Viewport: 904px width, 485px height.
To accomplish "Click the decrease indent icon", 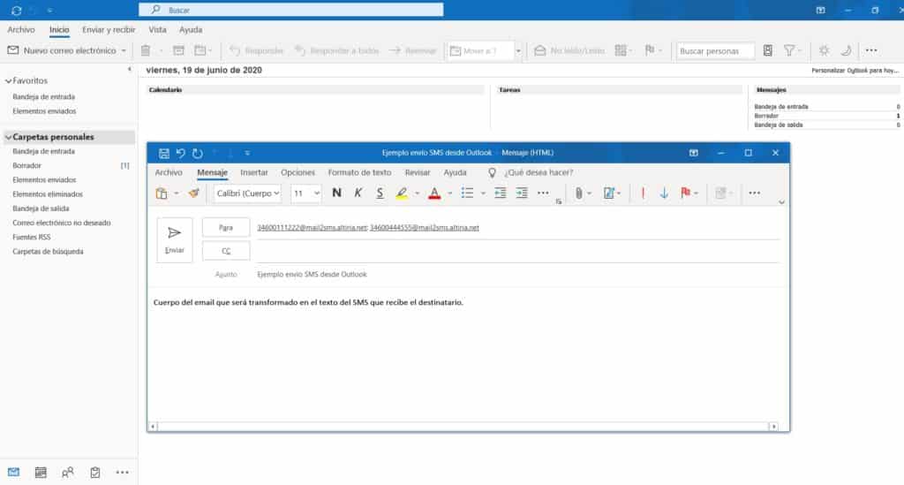I will pos(500,193).
